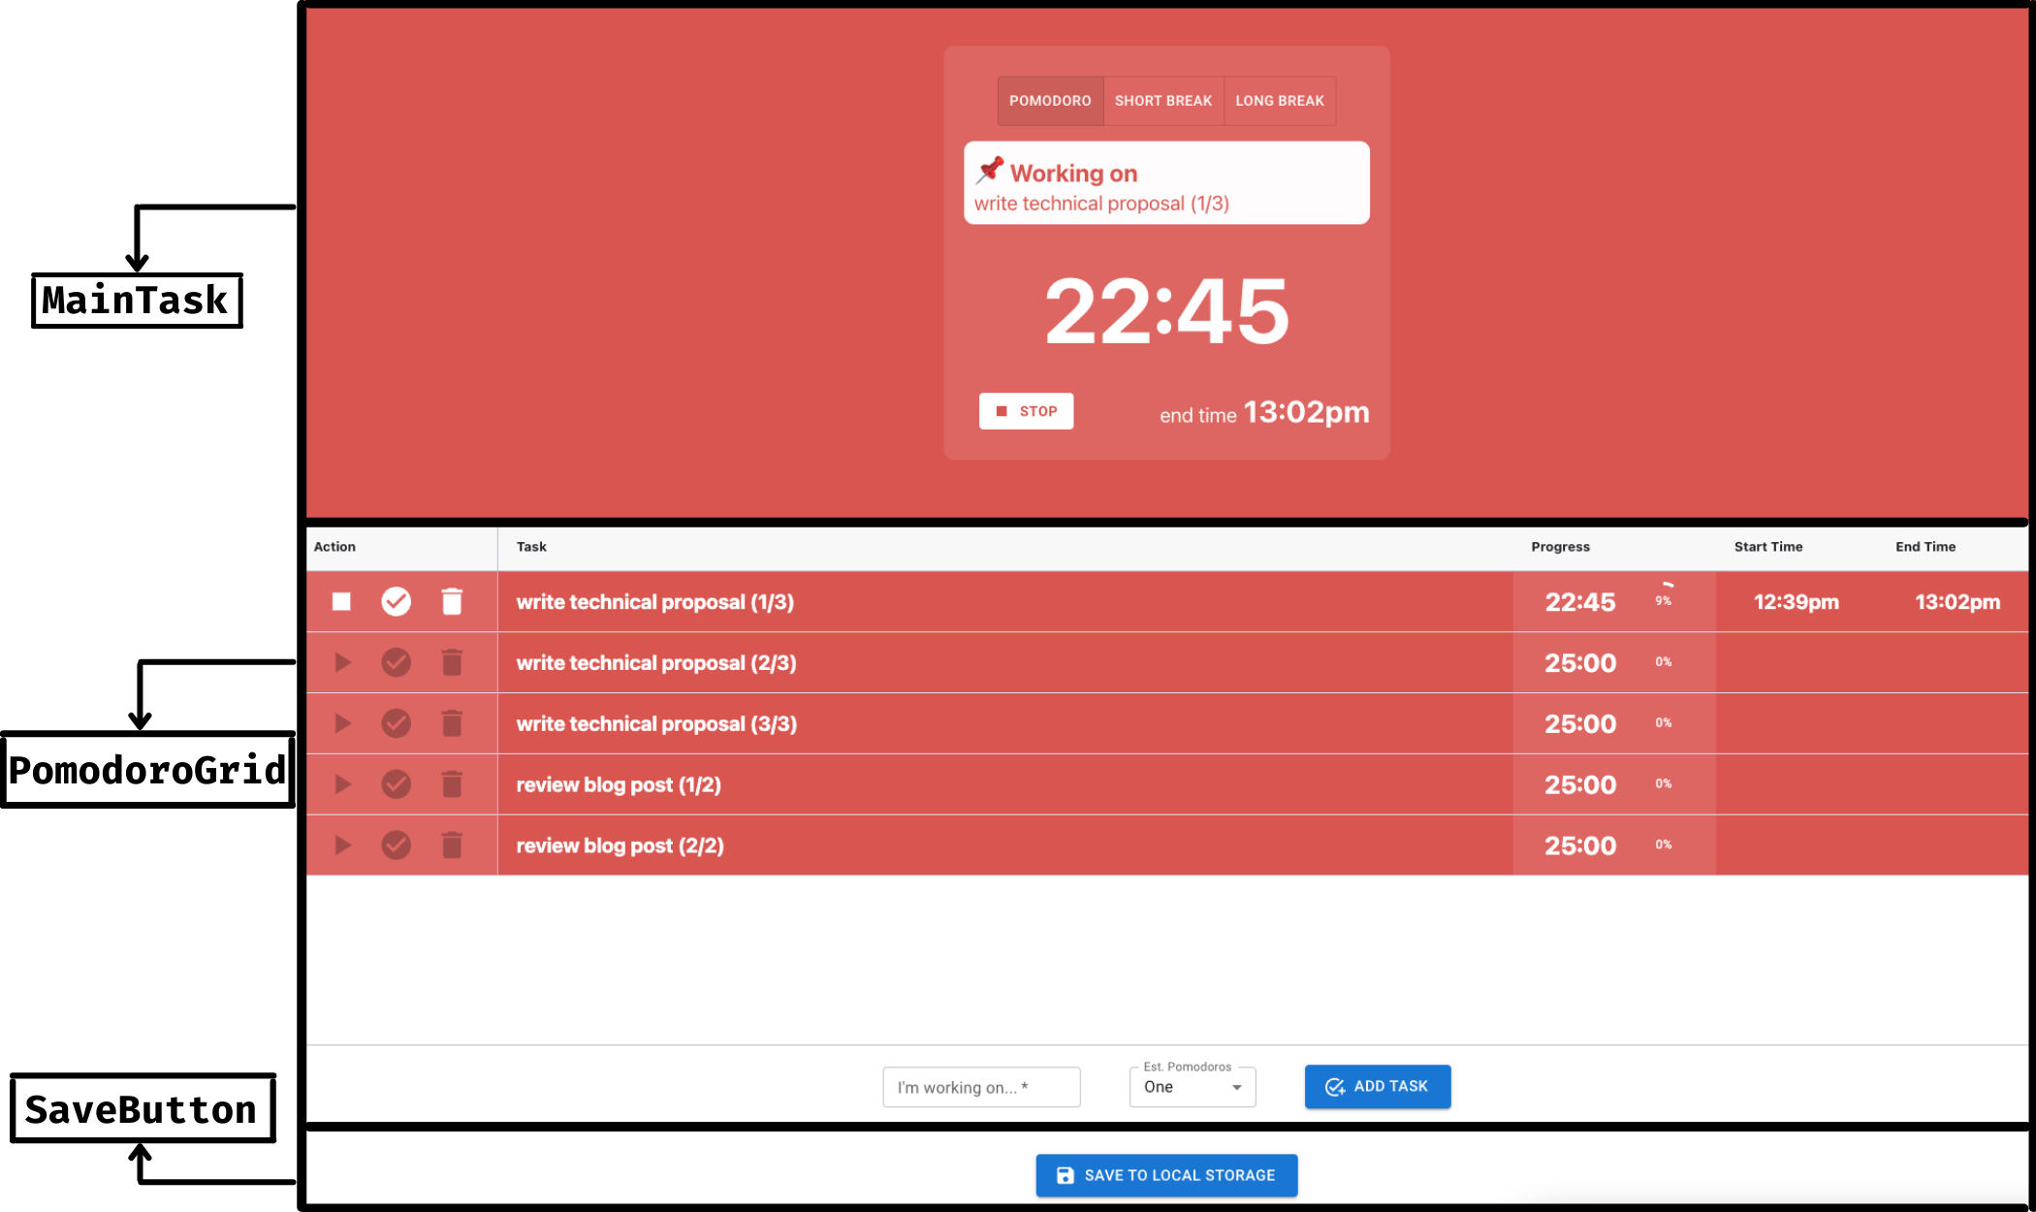Click the 9% circular progress indicator

point(1663,600)
